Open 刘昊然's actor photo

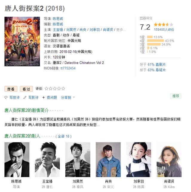pyautogui.click(x=78, y=160)
